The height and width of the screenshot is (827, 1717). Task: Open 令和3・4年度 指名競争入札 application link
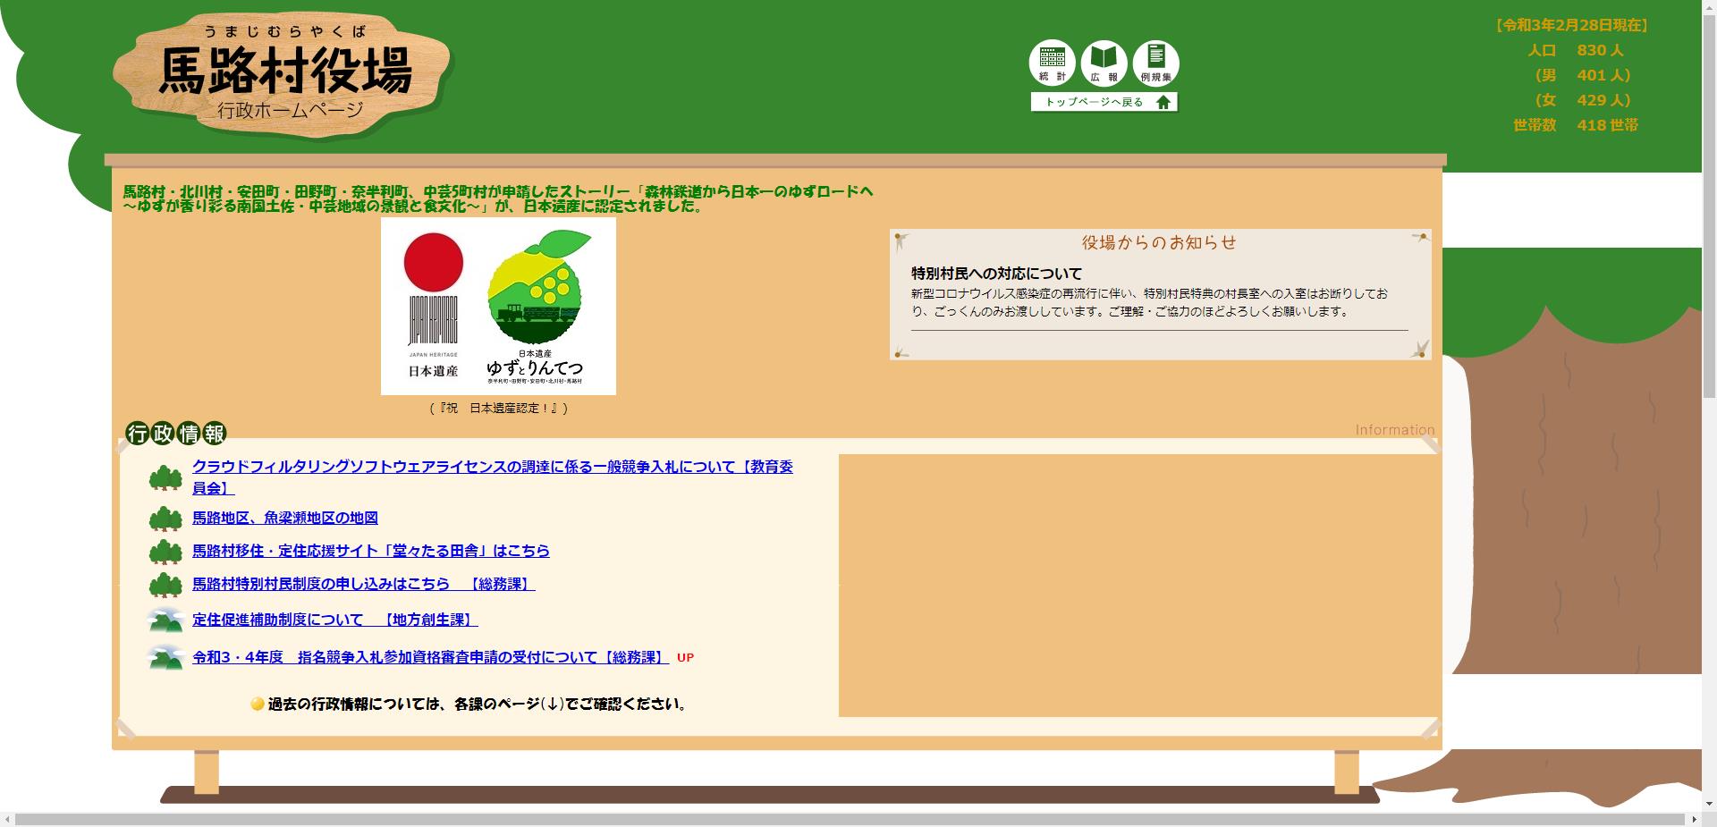(x=429, y=657)
